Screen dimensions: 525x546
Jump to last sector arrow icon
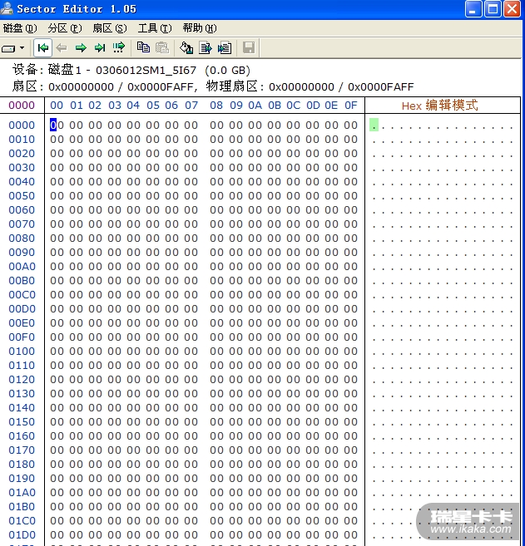[100, 47]
